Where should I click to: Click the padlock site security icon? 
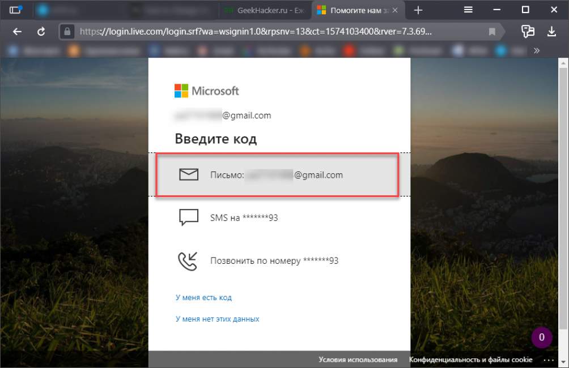(67, 32)
